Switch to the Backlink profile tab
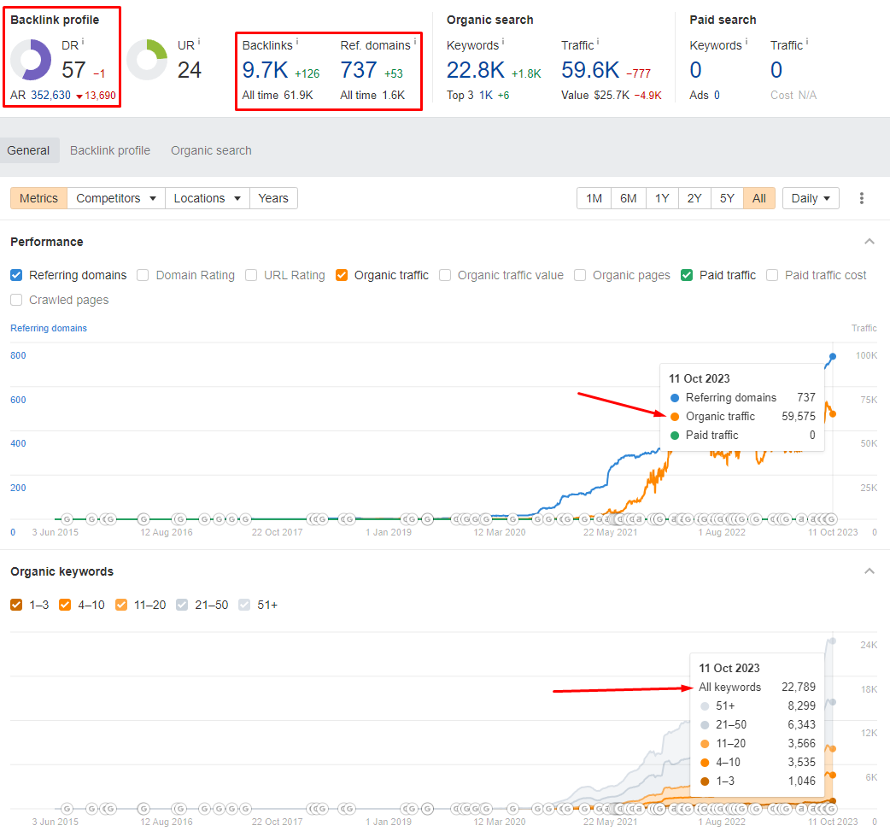Screen dimensions: 890x837 110,150
